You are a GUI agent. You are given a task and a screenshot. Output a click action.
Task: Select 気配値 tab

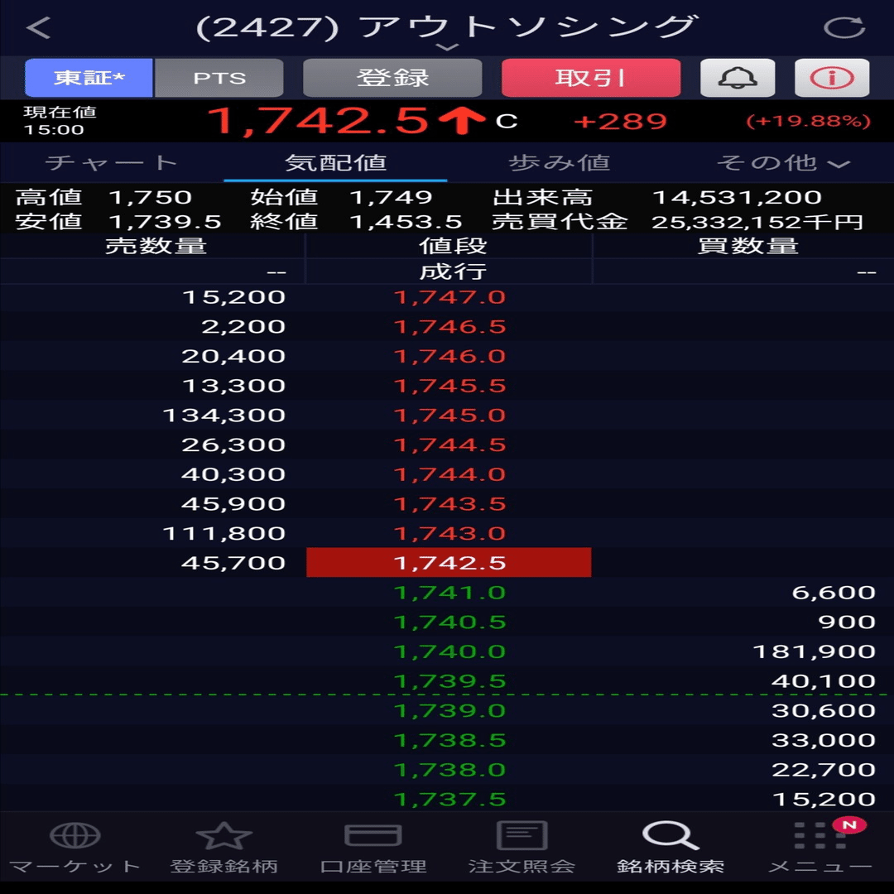335,163
